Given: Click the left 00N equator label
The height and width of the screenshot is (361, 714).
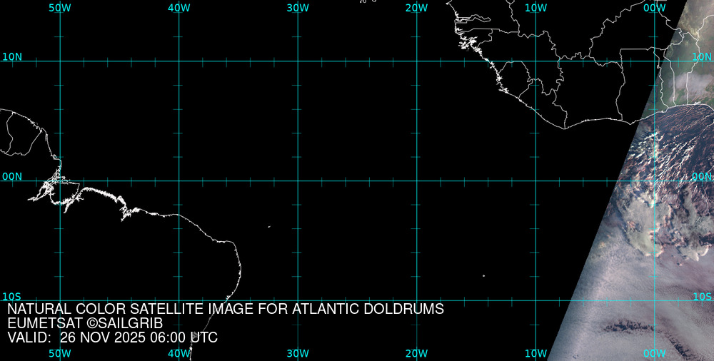Looking at the screenshot, I should click(12, 176).
